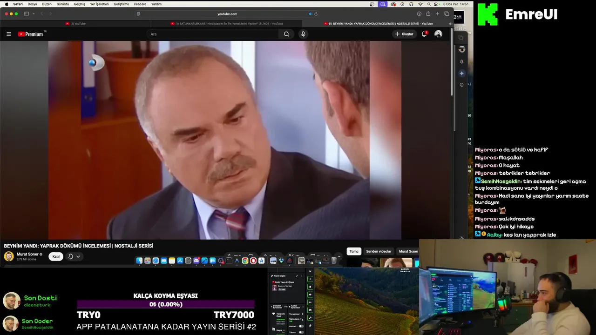The image size is (596, 335).
Task: Click the Oluştur create button
Action: click(404, 34)
